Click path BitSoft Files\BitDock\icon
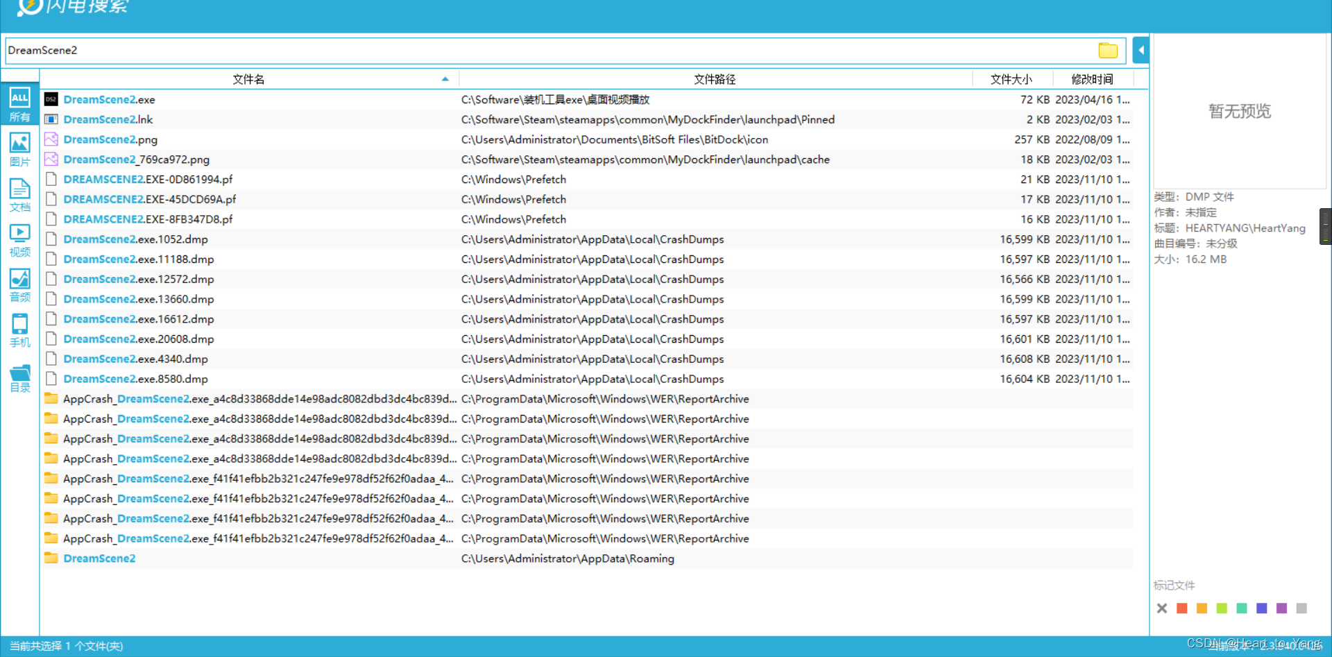This screenshot has width=1332, height=657. [x=615, y=139]
